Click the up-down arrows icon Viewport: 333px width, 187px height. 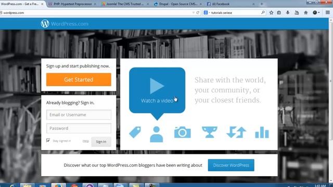[236, 132]
